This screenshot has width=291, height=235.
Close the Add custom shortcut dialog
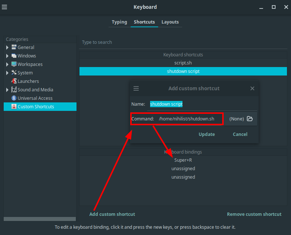tap(252, 88)
